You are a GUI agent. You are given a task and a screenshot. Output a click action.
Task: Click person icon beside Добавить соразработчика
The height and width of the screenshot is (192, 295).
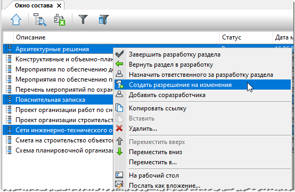(x=119, y=94)
